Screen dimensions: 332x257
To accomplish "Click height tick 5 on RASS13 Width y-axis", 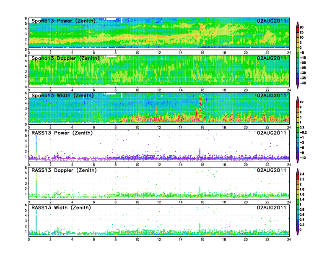I will click(x=26, y=210).
